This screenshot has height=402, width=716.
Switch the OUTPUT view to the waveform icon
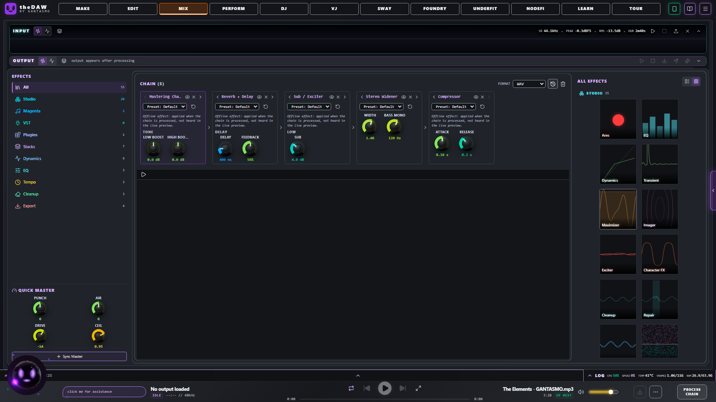click(43, 61)
